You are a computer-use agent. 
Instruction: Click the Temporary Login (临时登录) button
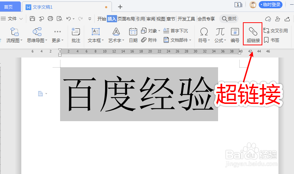(271, 5)
